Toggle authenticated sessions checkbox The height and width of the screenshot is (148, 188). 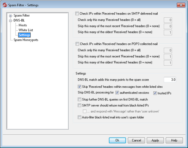click(x=117, y=92)
